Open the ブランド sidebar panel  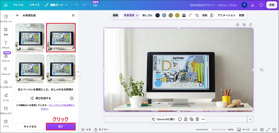tap(6, 58)
